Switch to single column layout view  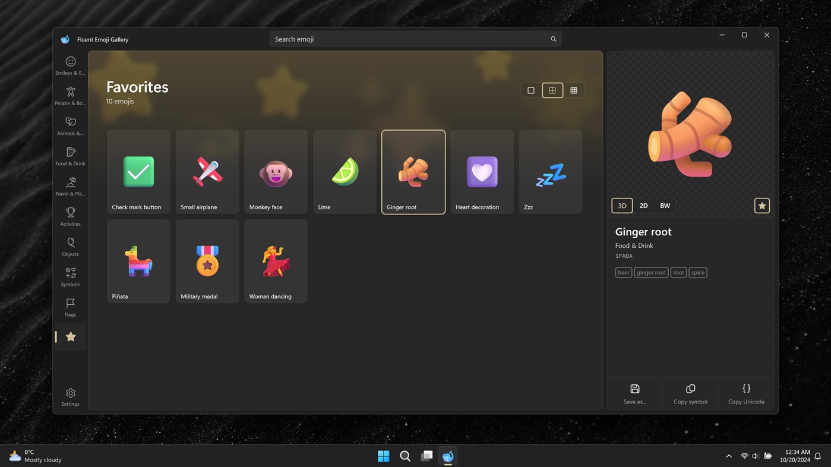tap(530, 90)
